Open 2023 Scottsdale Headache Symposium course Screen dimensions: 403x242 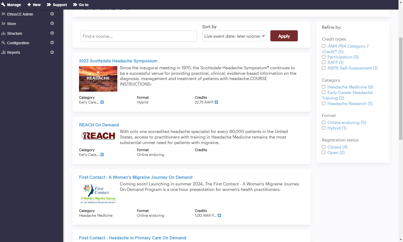point(118,61)
